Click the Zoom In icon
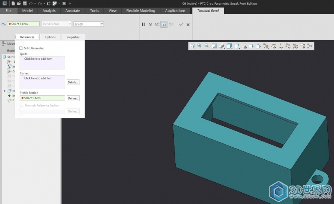Viewport: 334px width, 204px height. tap(200, 46)
